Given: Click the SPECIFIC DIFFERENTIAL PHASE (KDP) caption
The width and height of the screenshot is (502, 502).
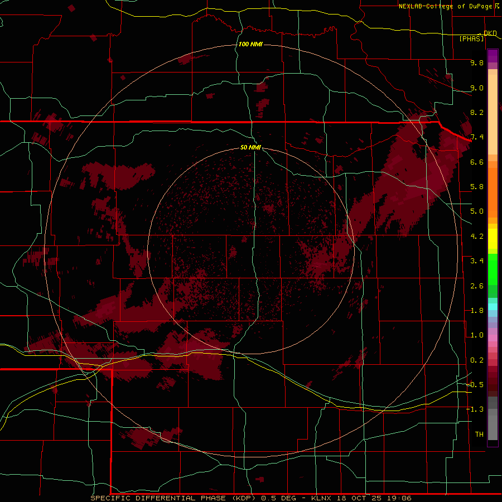Looking at the screenshot, I should pyautogui.click(x=173, y=498).
